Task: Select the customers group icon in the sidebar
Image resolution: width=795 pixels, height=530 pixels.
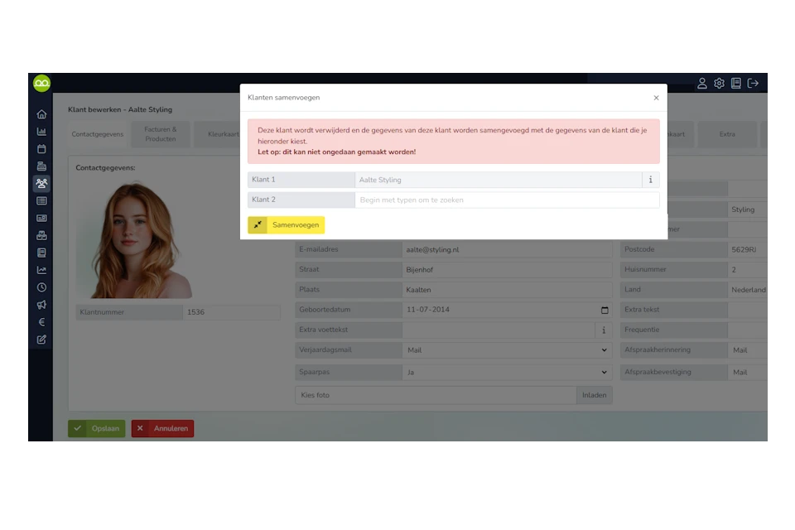Action: (41, 184)
